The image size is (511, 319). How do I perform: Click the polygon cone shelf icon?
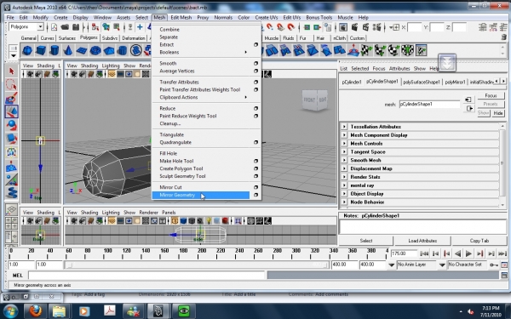[68, 50]
